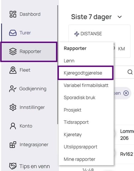
Task: Click the Dashbord grid icon
Action: point(13,14)
